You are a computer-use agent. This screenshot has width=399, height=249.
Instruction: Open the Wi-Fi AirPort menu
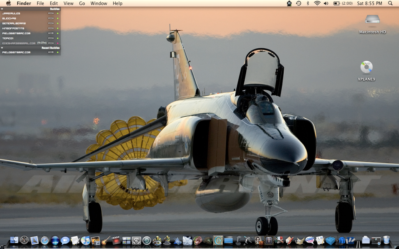point(317,3)
